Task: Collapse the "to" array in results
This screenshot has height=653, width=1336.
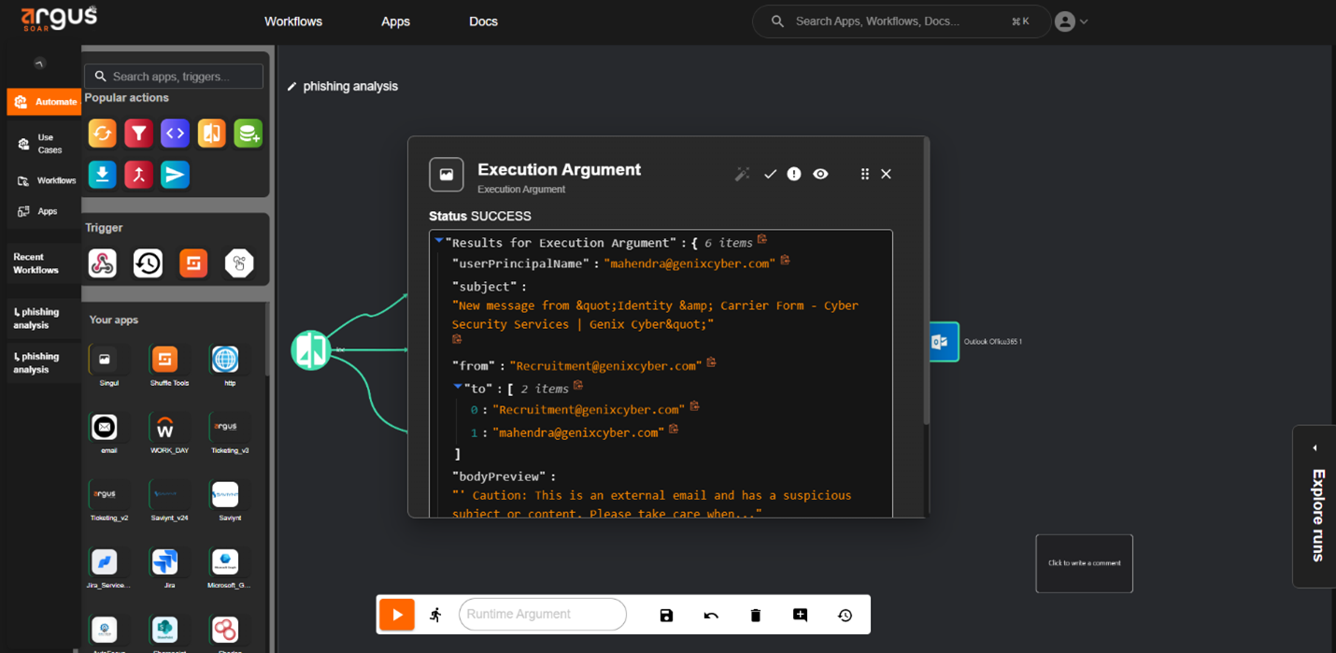Action: tap(458, 387)
